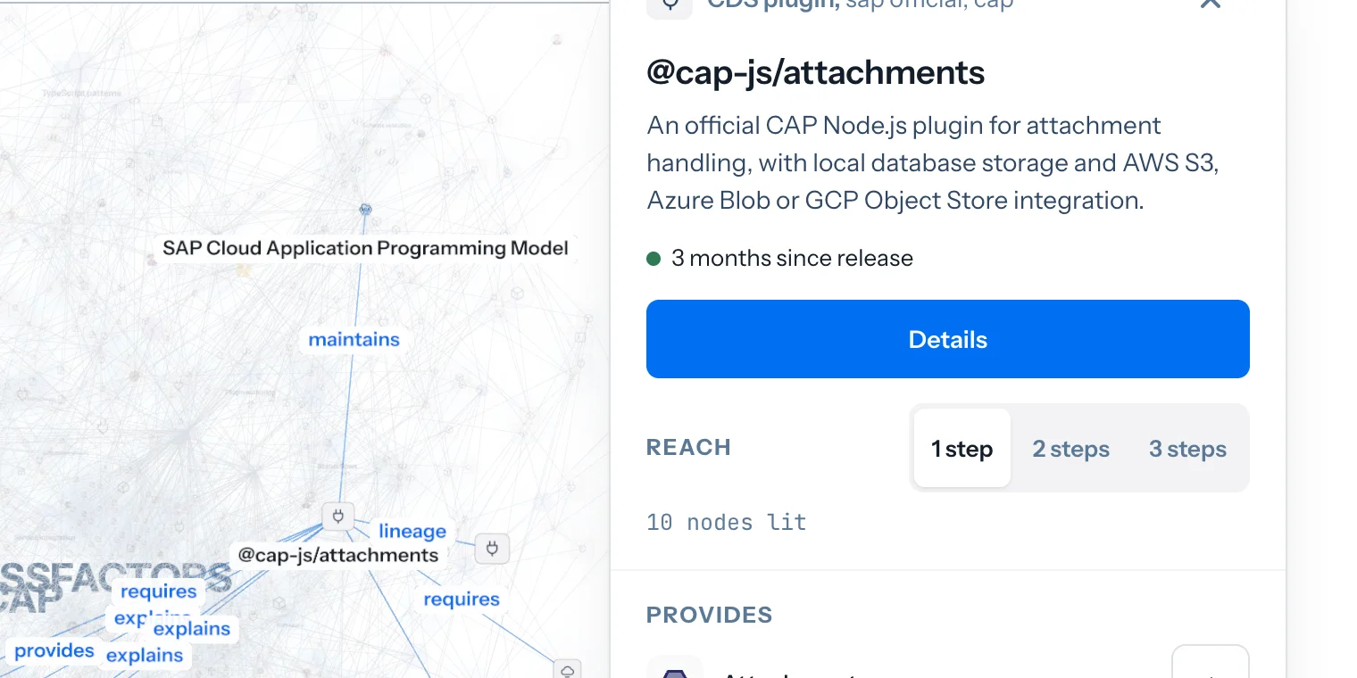Screen dimensions: 1357x678
Task: Click the "requires" label below the lineage node
Action: click(462, 599)
